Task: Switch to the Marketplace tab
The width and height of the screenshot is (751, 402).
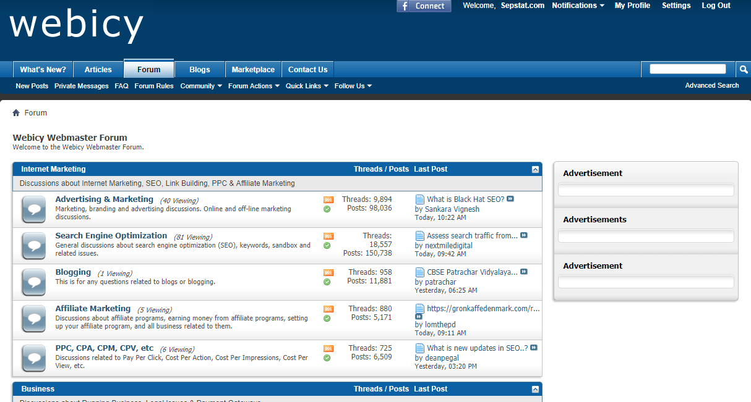Action: click(253, 70)
